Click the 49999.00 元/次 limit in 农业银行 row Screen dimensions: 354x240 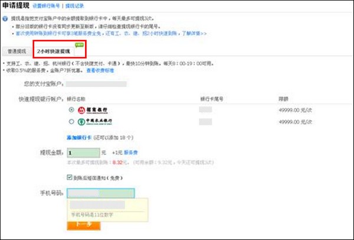point(296,122)
